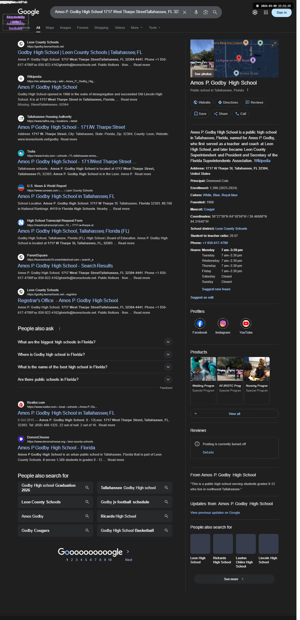
Task: Open the More search filters dropdown
Action: [x=137, y=28]
